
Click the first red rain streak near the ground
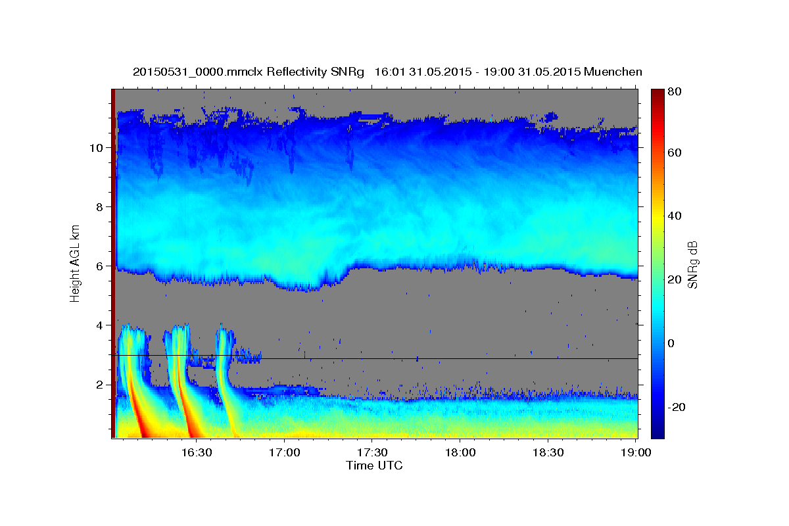coord(140,414)
